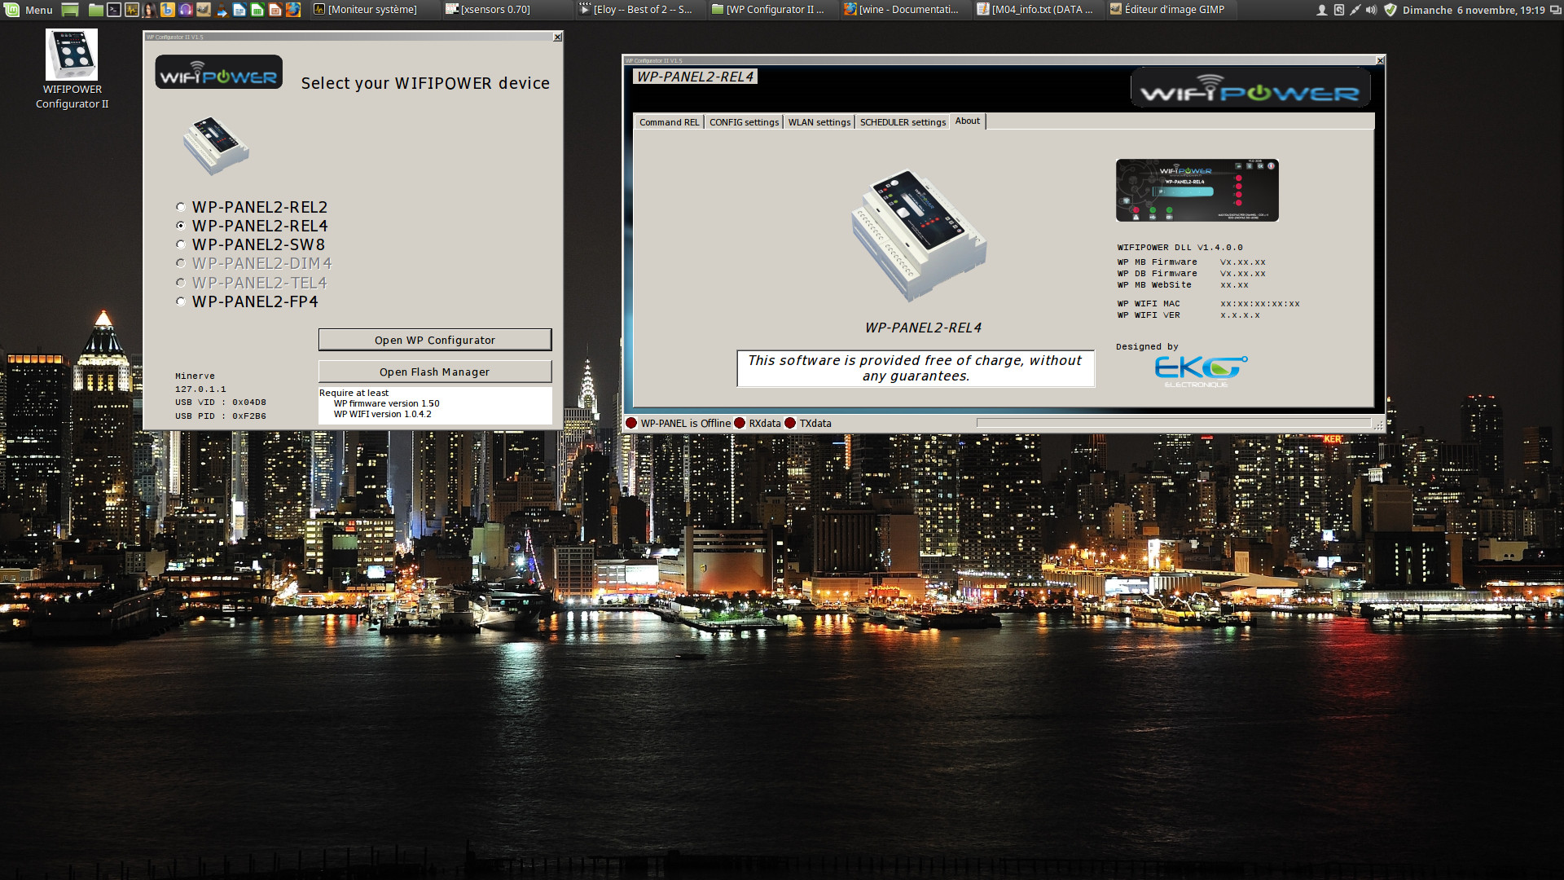1564x880 pixels.
Task: Choose the WP-PANEL2-FP4 device option
Action: coord(180,301)
